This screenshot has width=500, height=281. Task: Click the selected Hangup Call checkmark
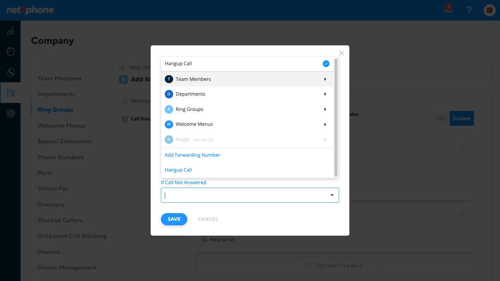tap(326, 64)
